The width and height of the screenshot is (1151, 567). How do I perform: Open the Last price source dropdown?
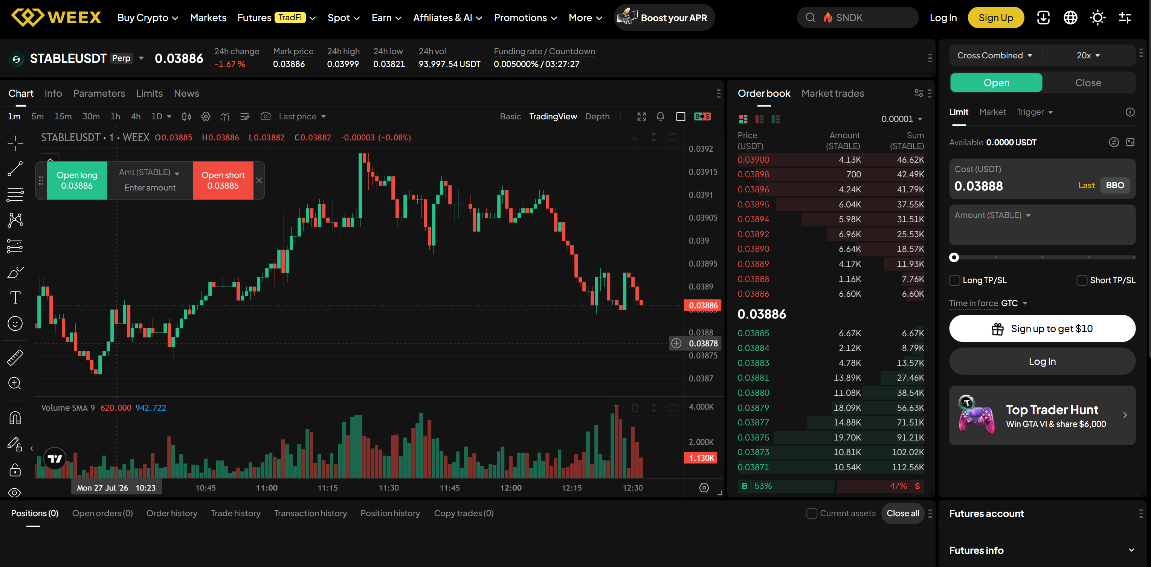(x=302, y=117)
